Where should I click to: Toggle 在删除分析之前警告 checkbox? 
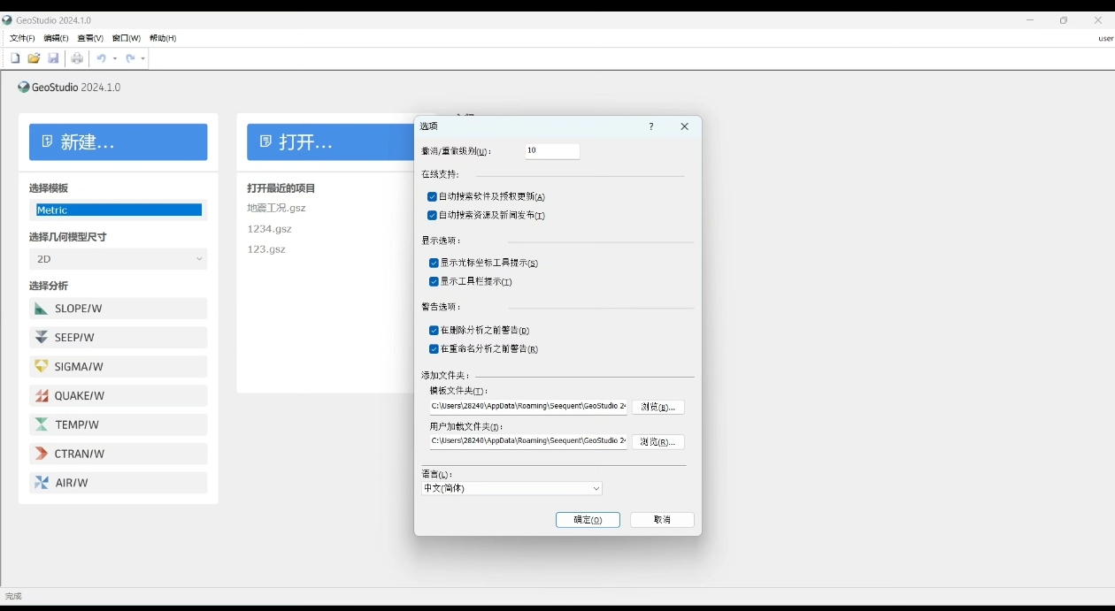(434, 331)
